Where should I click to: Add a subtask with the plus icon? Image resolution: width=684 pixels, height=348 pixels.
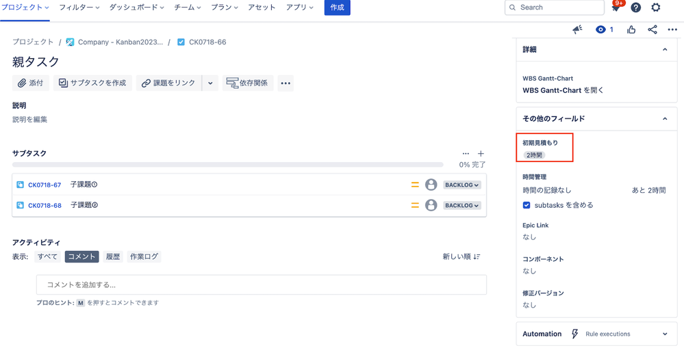(481, 154)
